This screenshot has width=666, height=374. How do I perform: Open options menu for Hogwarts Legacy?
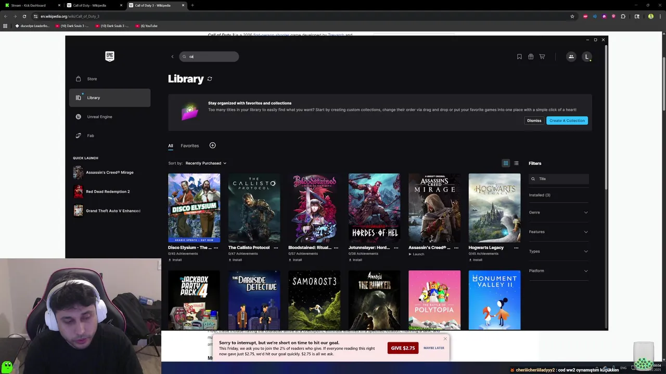516,248
